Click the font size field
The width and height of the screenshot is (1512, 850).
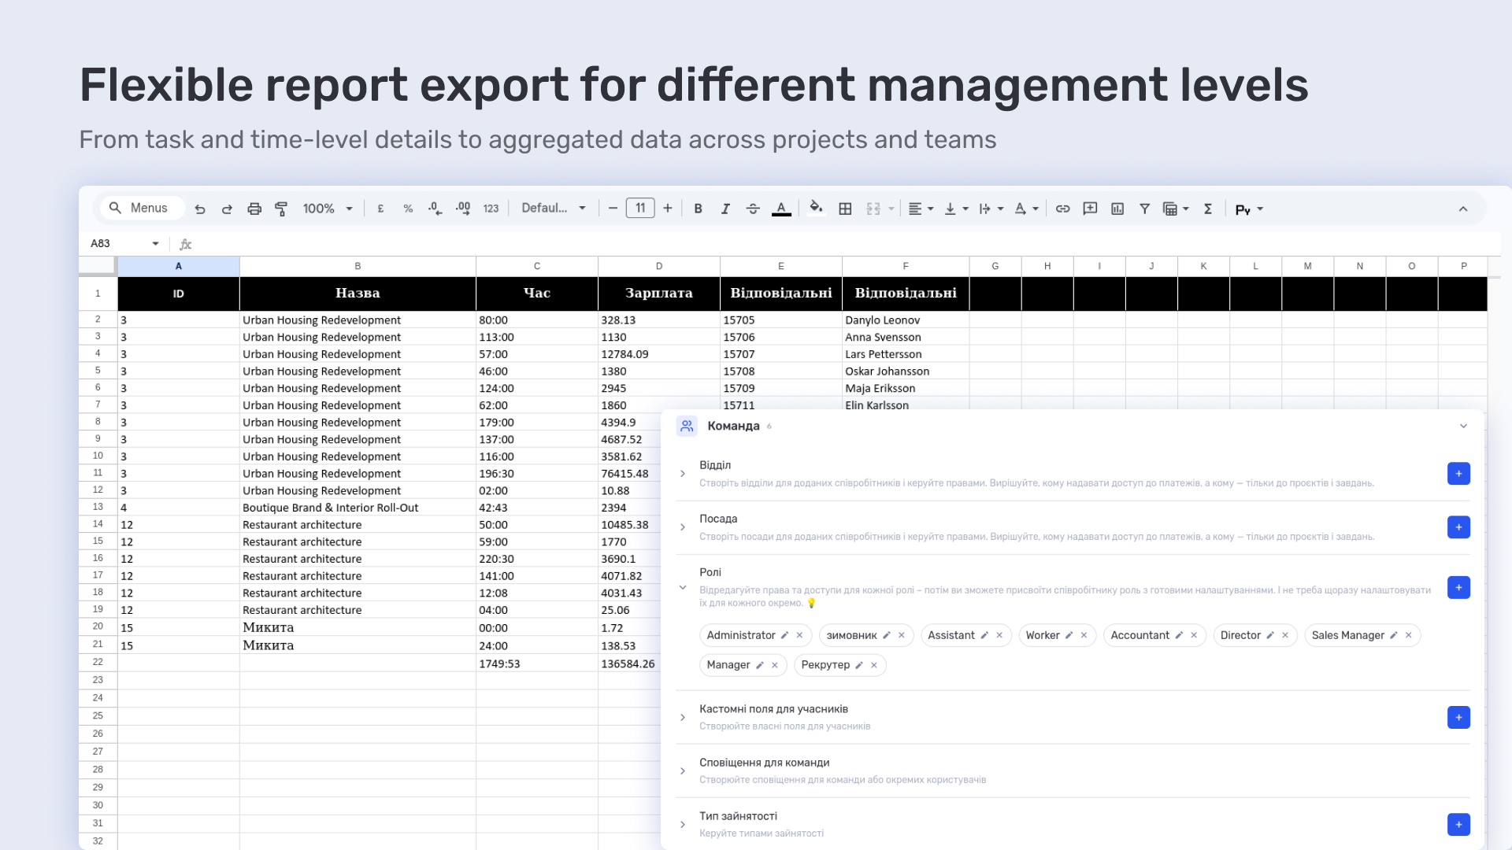point(640,209)
